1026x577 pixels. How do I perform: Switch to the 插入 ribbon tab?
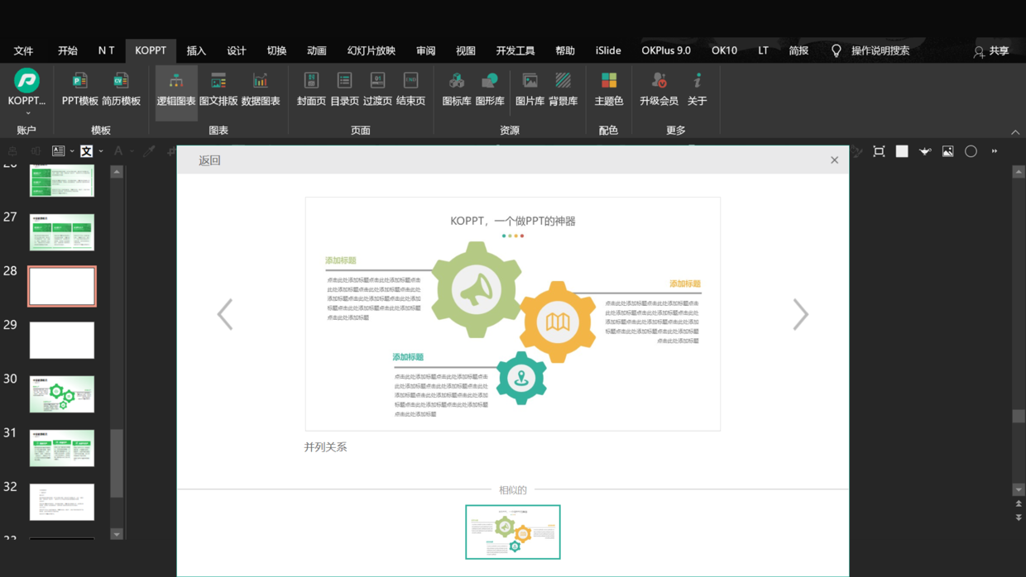click(x=196, y=50)
